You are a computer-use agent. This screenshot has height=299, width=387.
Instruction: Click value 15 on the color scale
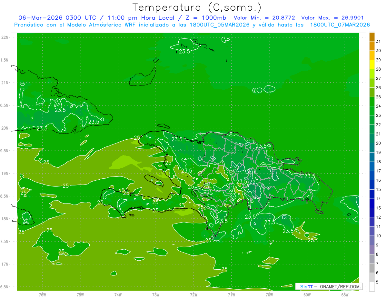[378, 189]
